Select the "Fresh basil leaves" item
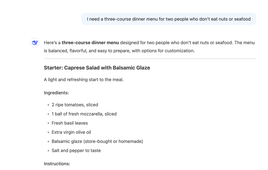268x170 pixels. coord(70,123)
